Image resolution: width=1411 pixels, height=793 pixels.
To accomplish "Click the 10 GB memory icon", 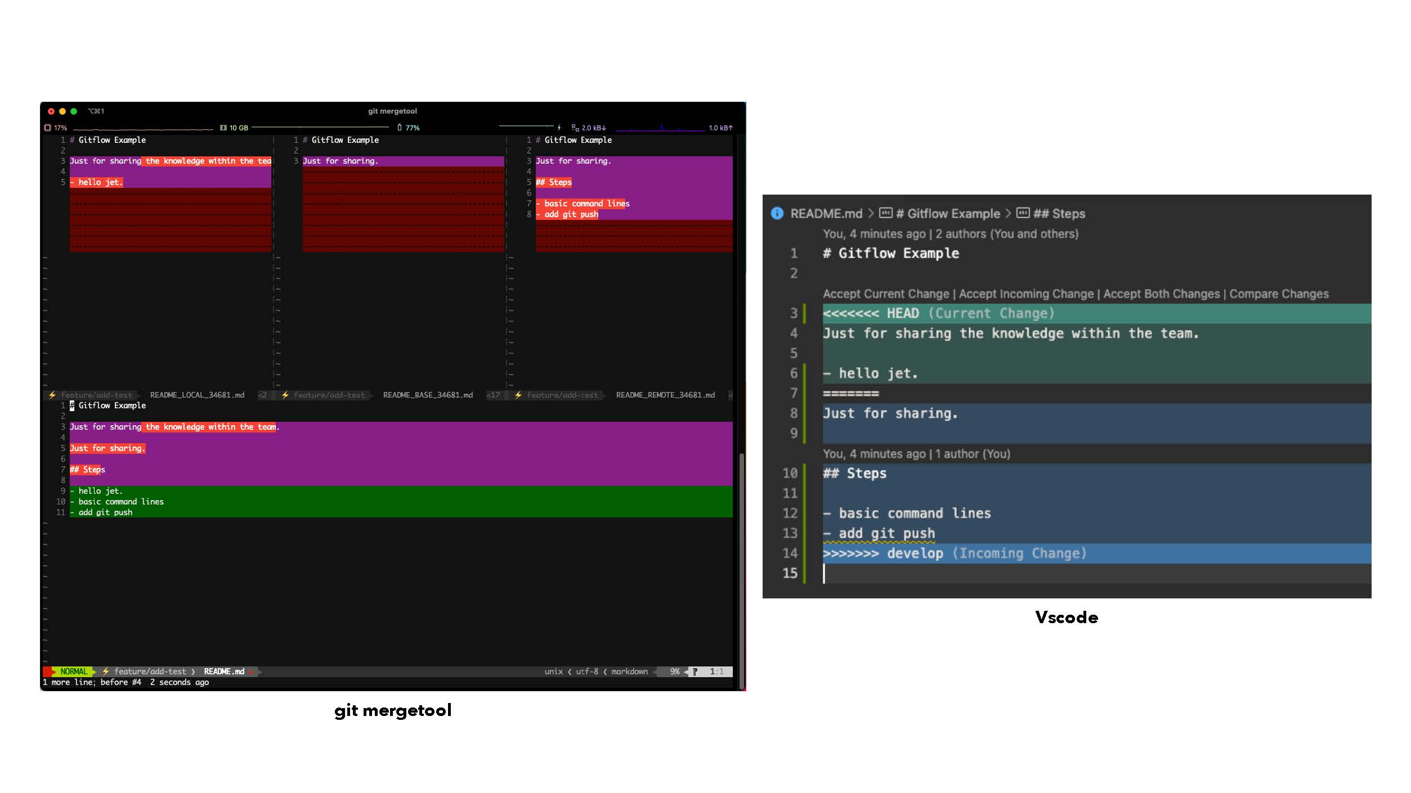I will point(223,128).
